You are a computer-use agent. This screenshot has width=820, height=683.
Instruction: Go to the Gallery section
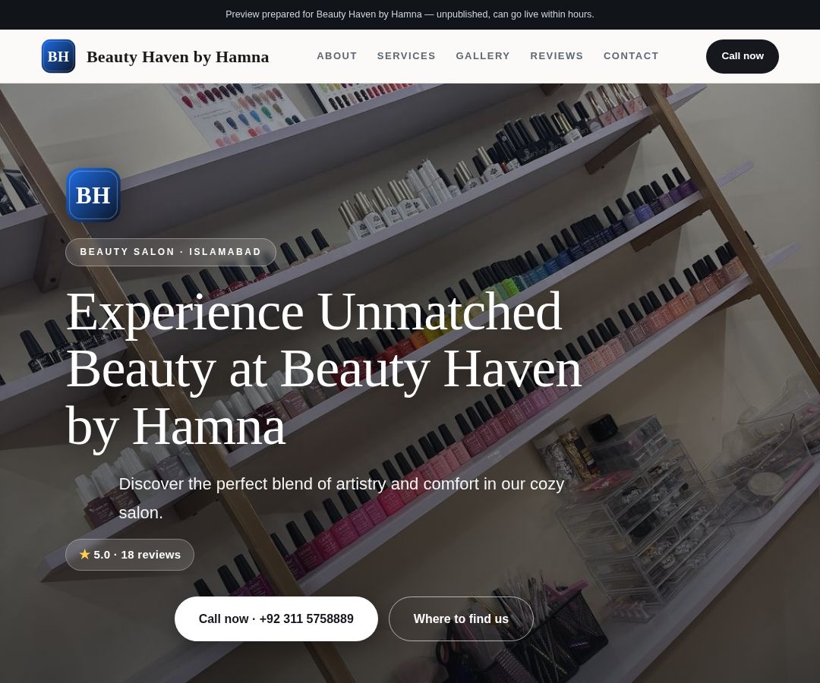(x=483, y=56)
